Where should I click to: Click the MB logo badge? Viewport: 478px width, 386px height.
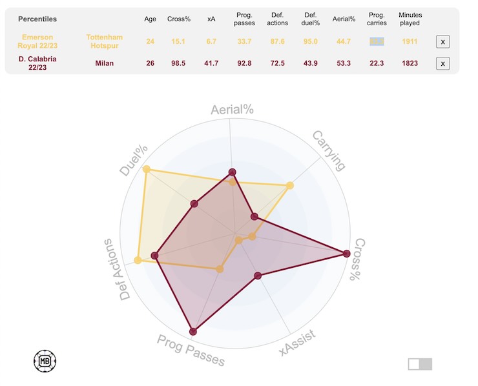(x=46, y=360)
